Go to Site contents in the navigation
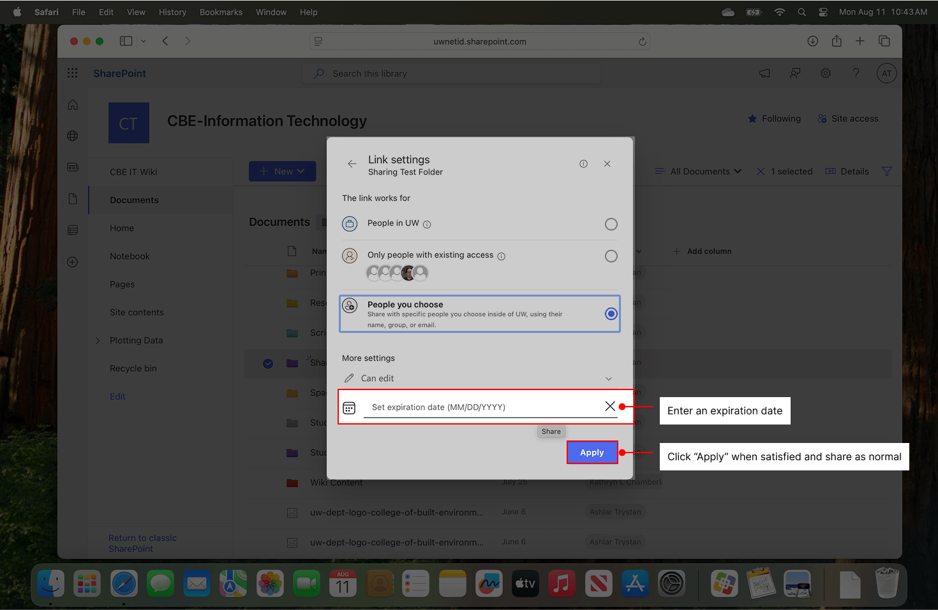This screenshot has width=938, height=610. 136,312
